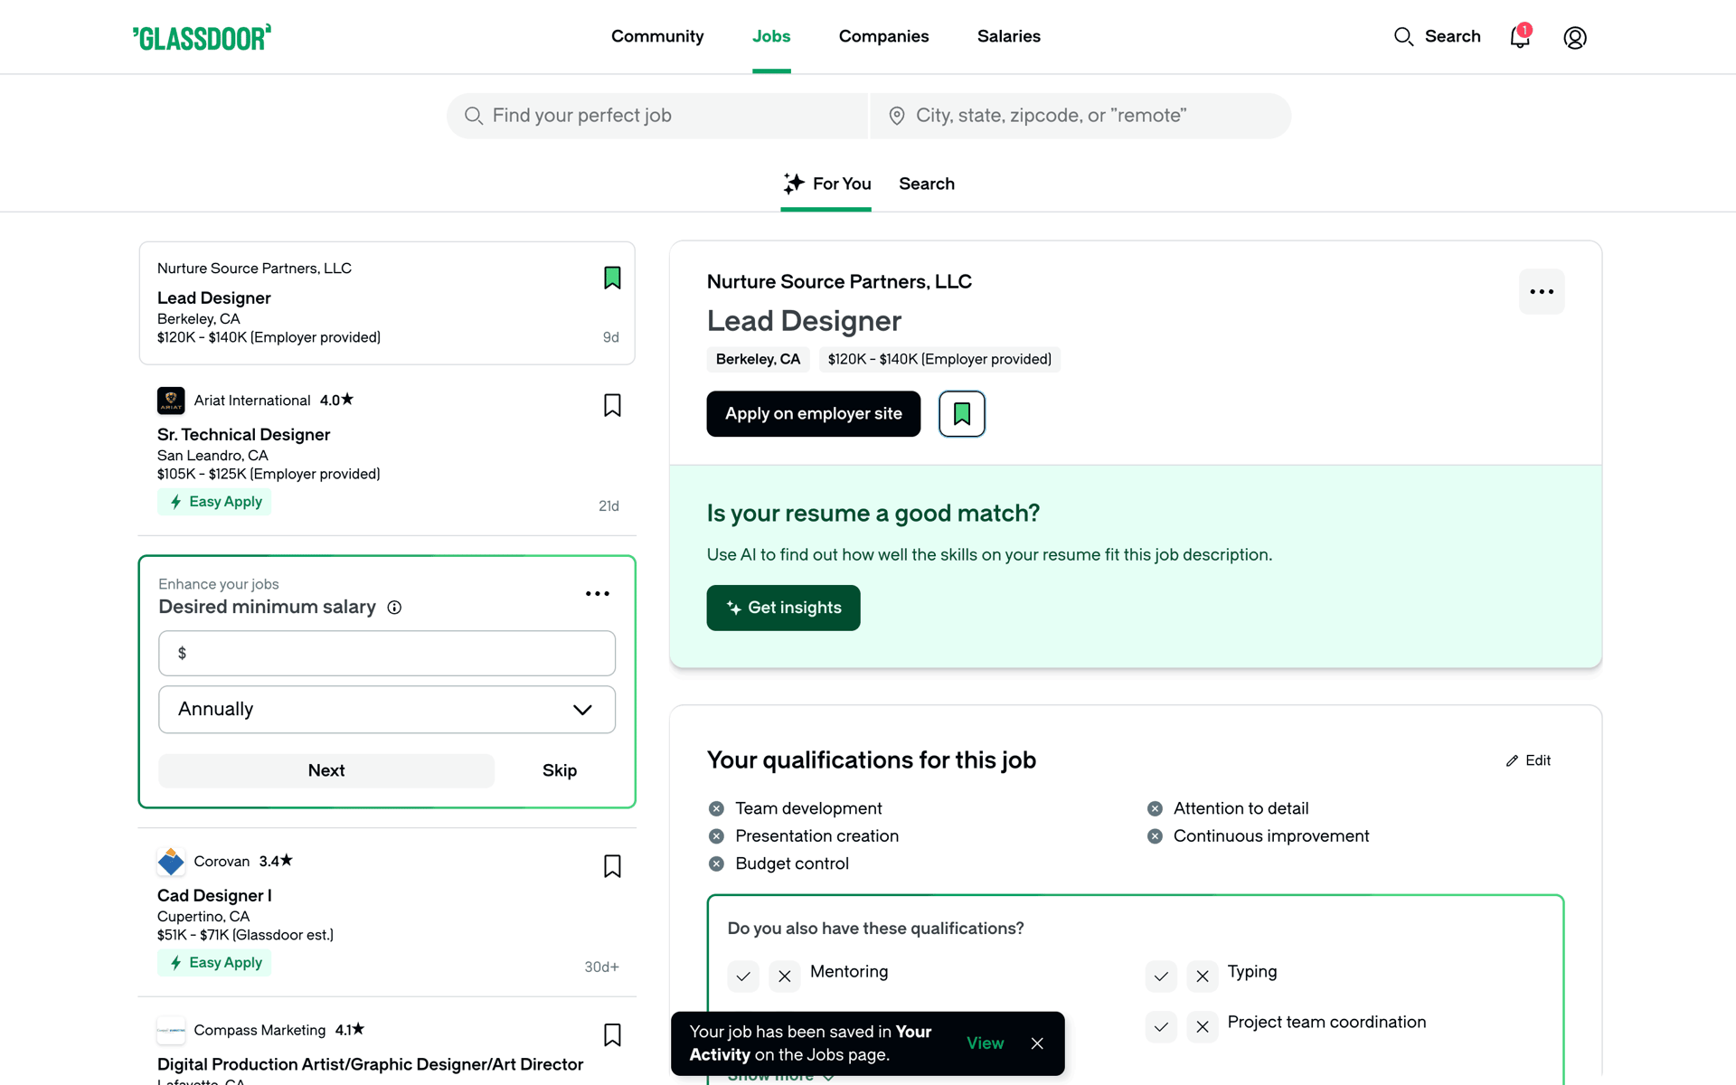This screenshot has width=1736, height=1085.
Task: Go to the Community menu
Action: pyautogui.click(x=657, y=36)
